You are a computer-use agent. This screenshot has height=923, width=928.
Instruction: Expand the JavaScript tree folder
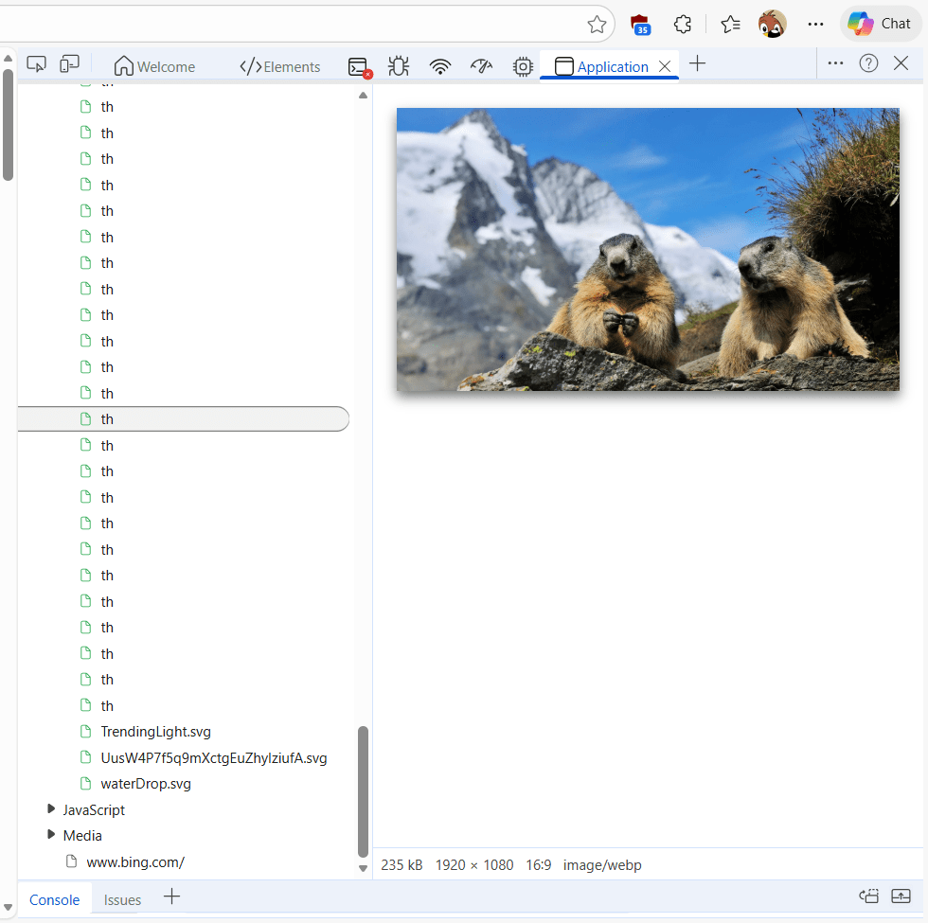(51, 809)
